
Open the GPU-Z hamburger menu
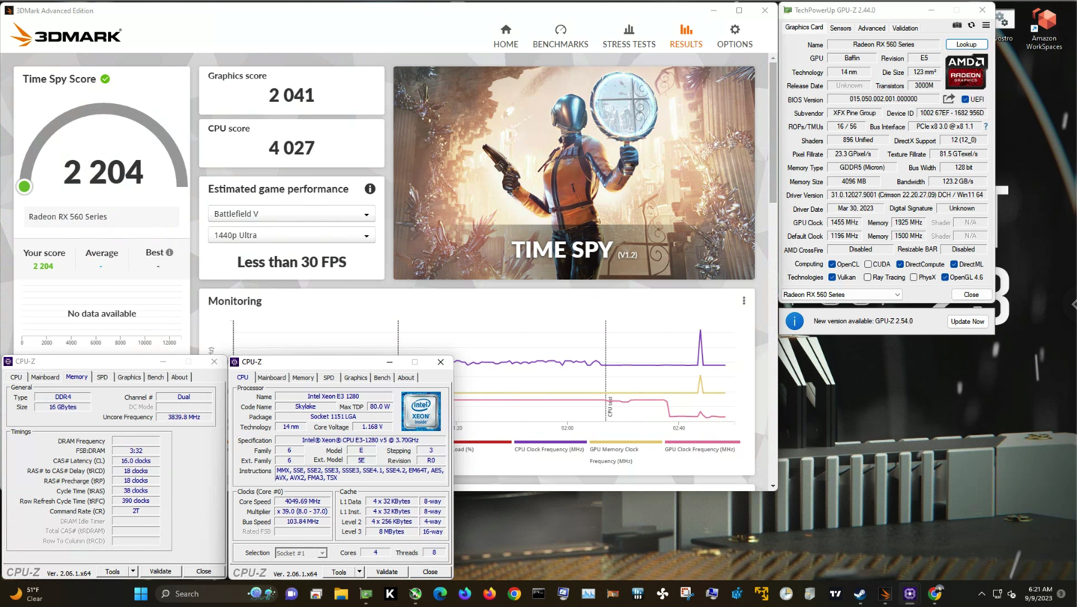[x=986, y=26]
